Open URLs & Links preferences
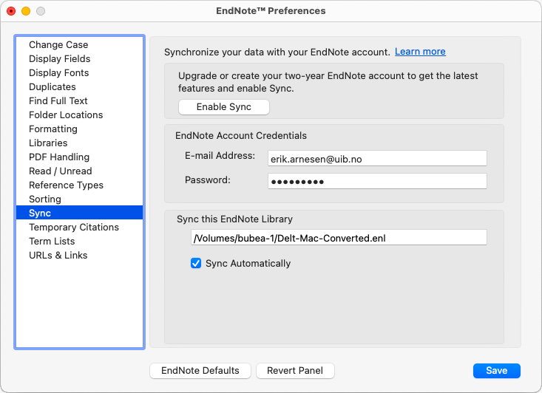This screenshot has width=542, height=393. tap(79, 255)
